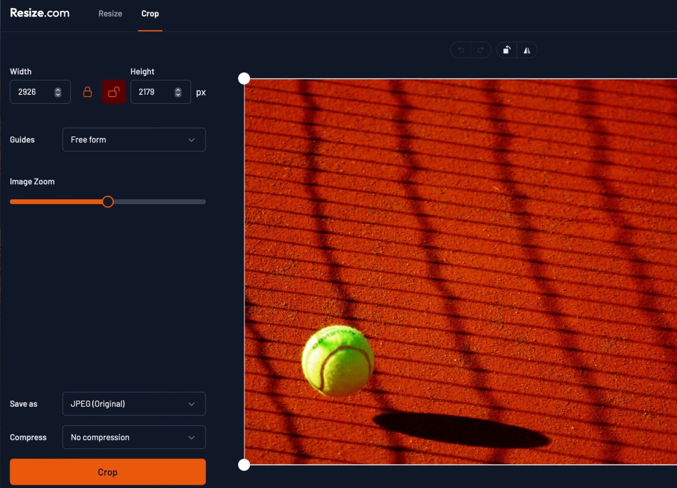The height and width of the screenshot is (488, 677).
Task: Unlock the aspect ratio with the open padlock
Action: (114, 92)
